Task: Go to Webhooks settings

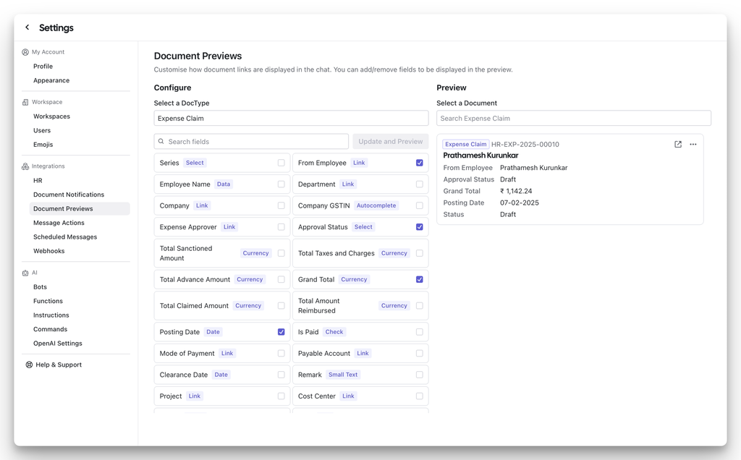Action: click(50, 251)
